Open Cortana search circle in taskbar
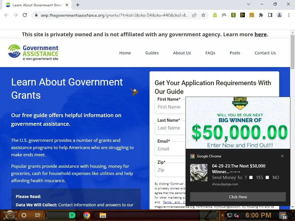The width and height of the screenshot is (295, 221). [x=24, y=215]
